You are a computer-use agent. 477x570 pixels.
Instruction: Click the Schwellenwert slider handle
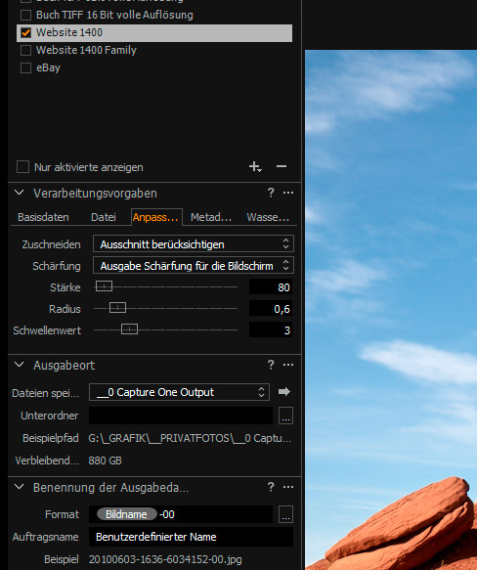[x=129, y=329]
